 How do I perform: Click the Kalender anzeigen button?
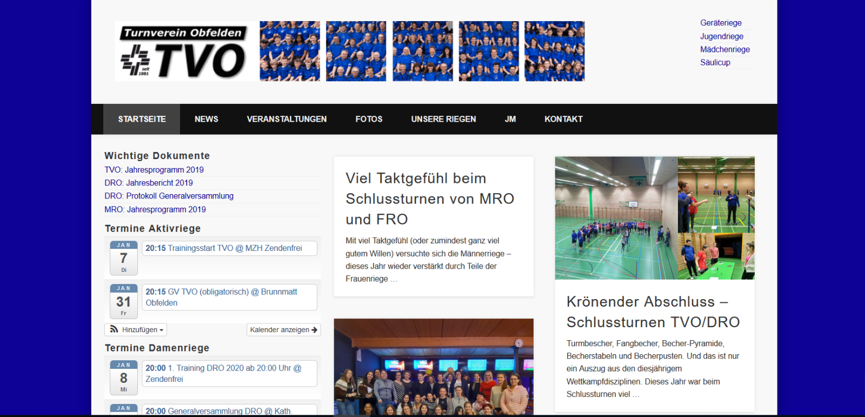[x=283, y=330]
